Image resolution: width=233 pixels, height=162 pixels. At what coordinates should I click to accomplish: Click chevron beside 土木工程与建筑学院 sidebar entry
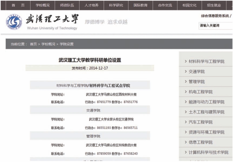coord(185,112)
